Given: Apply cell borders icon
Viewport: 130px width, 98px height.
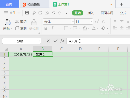Looking at the screenshot, I should pyautogui.click(x=66, y=28).
